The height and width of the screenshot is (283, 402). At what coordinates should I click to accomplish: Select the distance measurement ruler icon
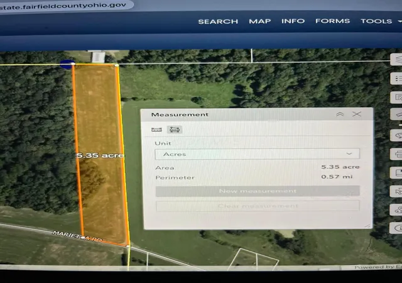(156, 130)
